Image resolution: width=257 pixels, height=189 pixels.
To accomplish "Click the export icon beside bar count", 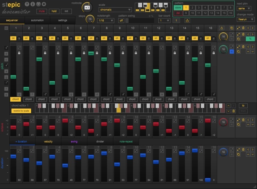I will coord(187,21).
